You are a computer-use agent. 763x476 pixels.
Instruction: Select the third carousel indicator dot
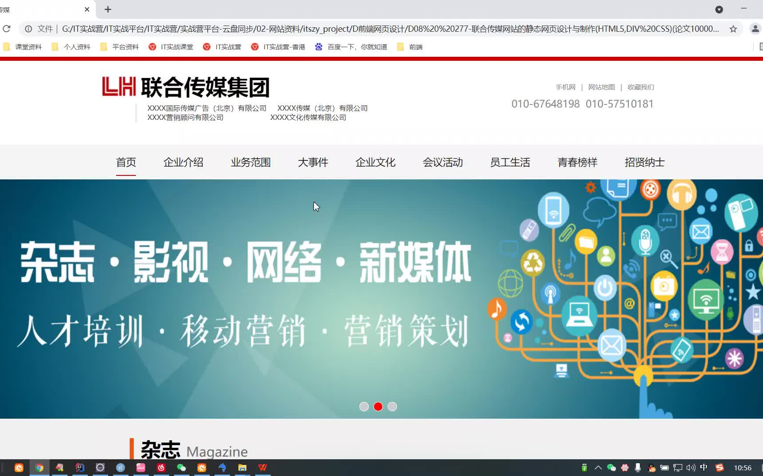pos(392,406)
